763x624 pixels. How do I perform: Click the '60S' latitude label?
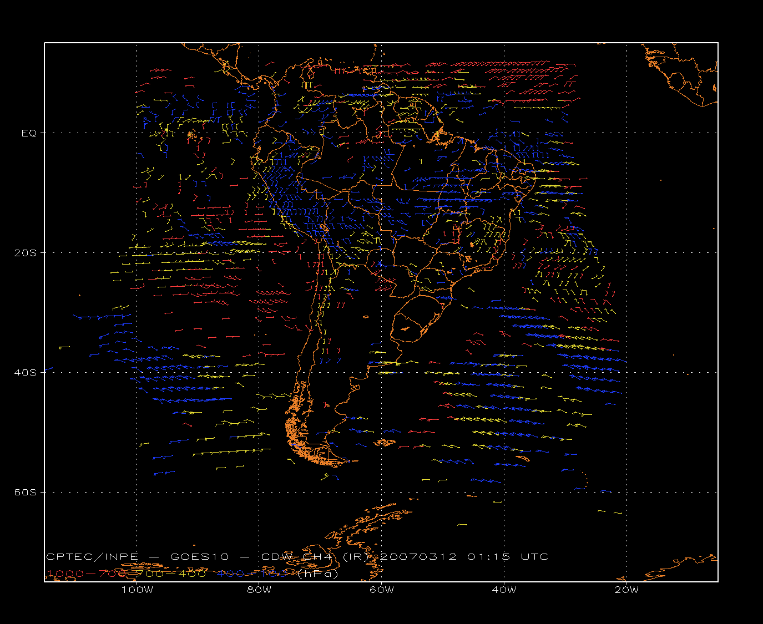27,493
